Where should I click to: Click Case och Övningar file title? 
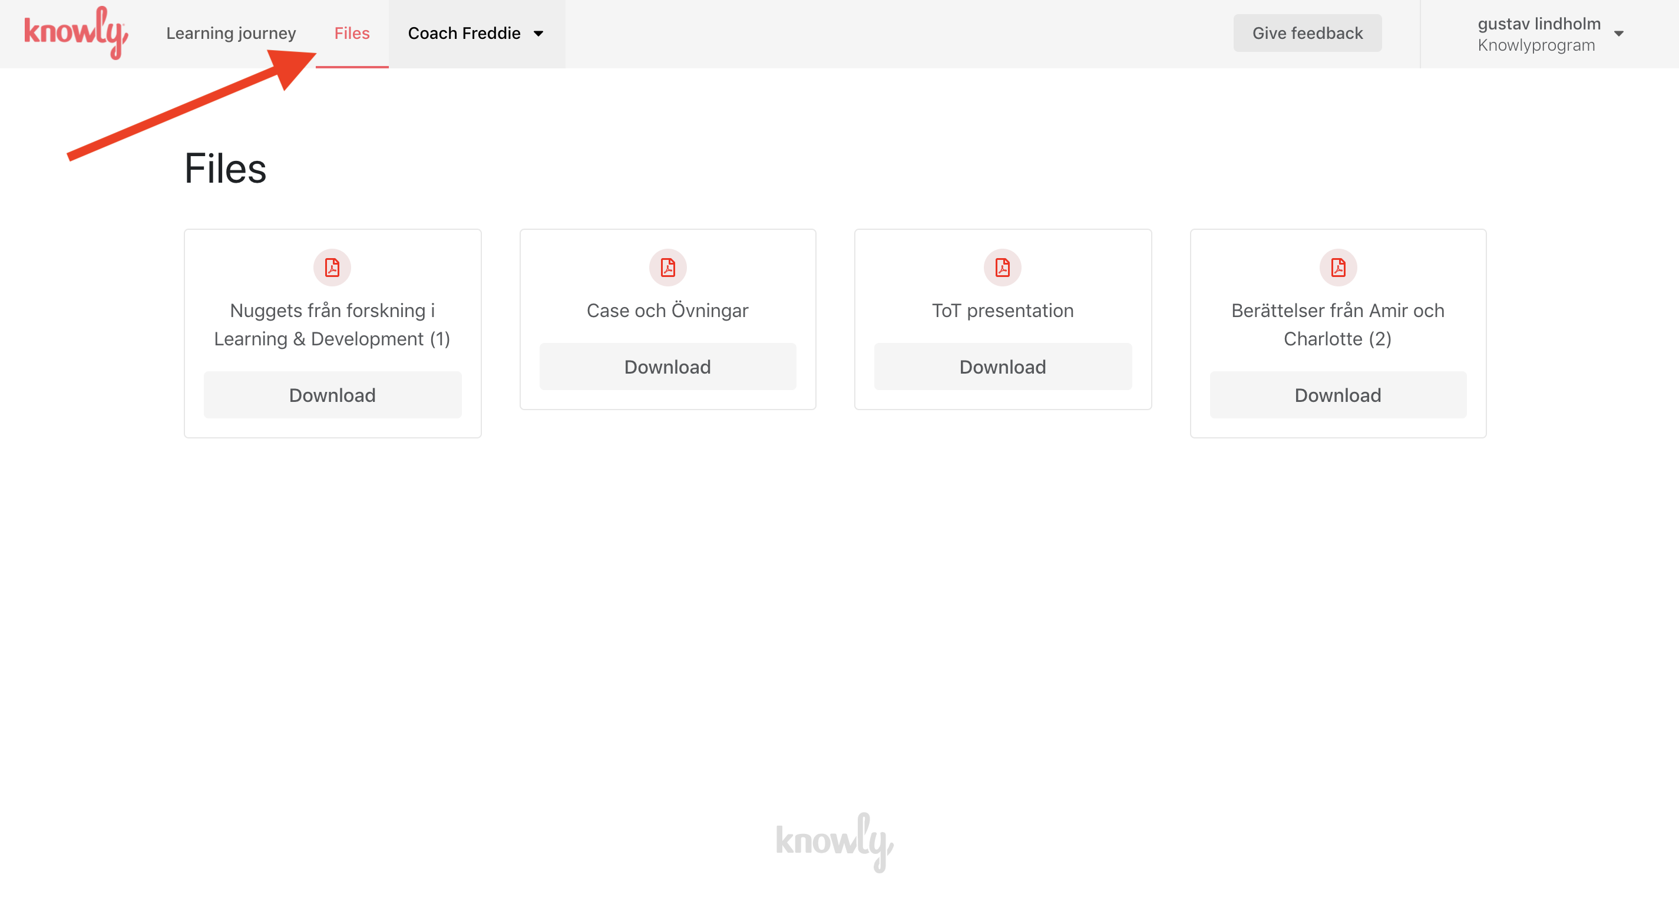[667, 310]
